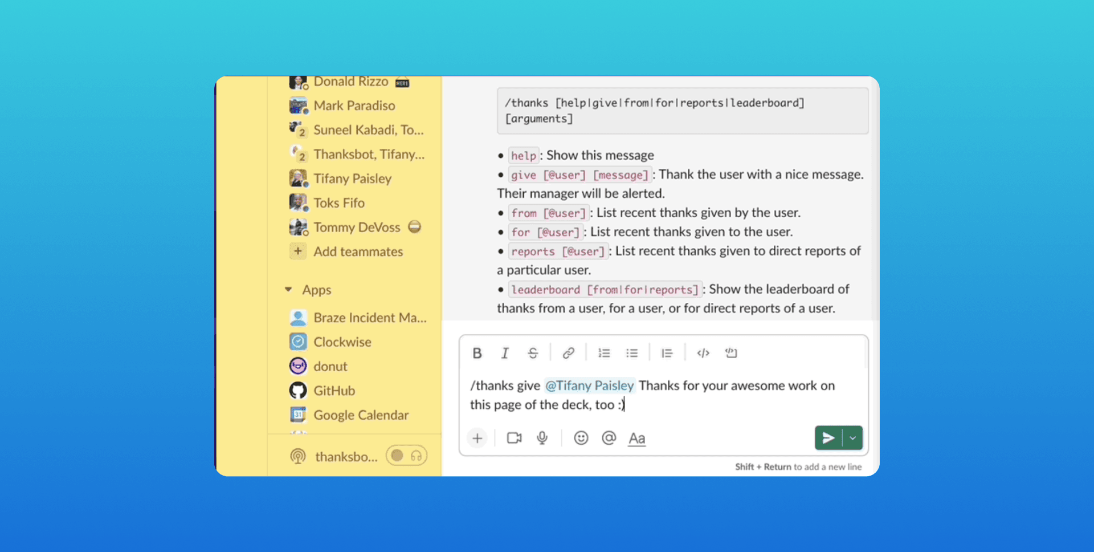Apply blockquote formatting
This screenshot has width=1094, height=552.
click(667, 353)
